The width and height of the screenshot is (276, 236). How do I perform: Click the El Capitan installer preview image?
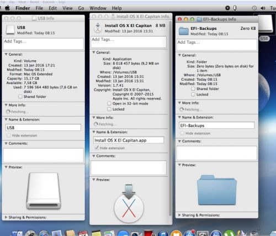click(x=129, y=203)
